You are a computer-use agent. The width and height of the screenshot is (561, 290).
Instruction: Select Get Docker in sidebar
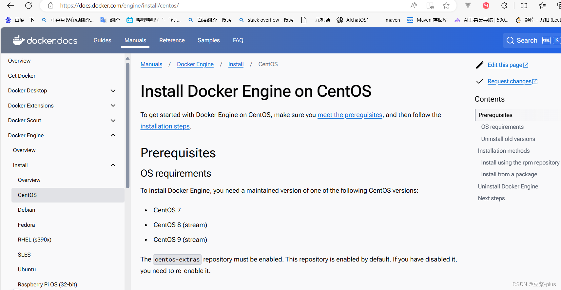(x=22, y=76)
